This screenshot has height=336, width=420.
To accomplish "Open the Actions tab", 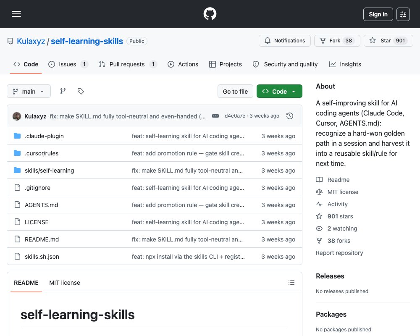I will point(183,64).
